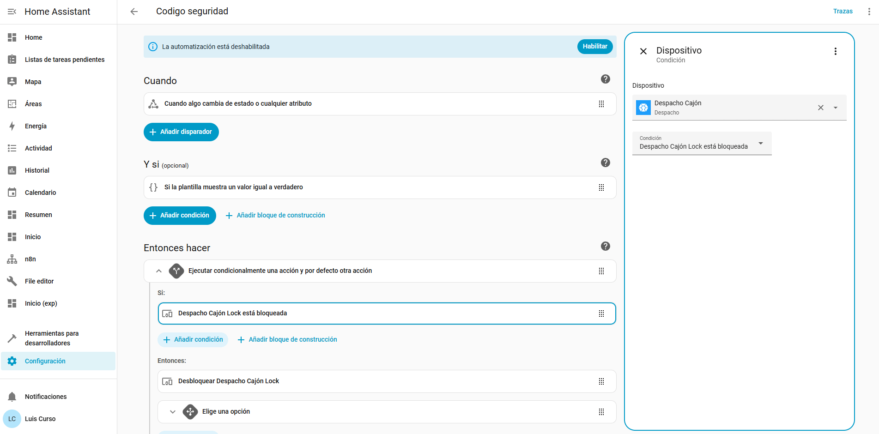
Task: Open Trazas link in header
Action: (843, 11)
